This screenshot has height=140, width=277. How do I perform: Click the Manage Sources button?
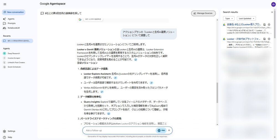[203, 13]
